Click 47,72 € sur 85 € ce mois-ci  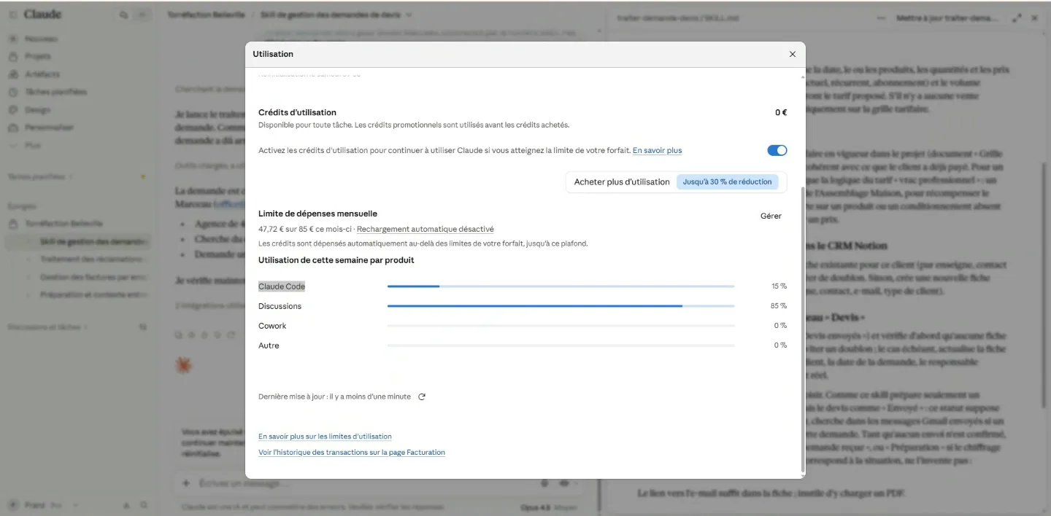tap(305, 229)
